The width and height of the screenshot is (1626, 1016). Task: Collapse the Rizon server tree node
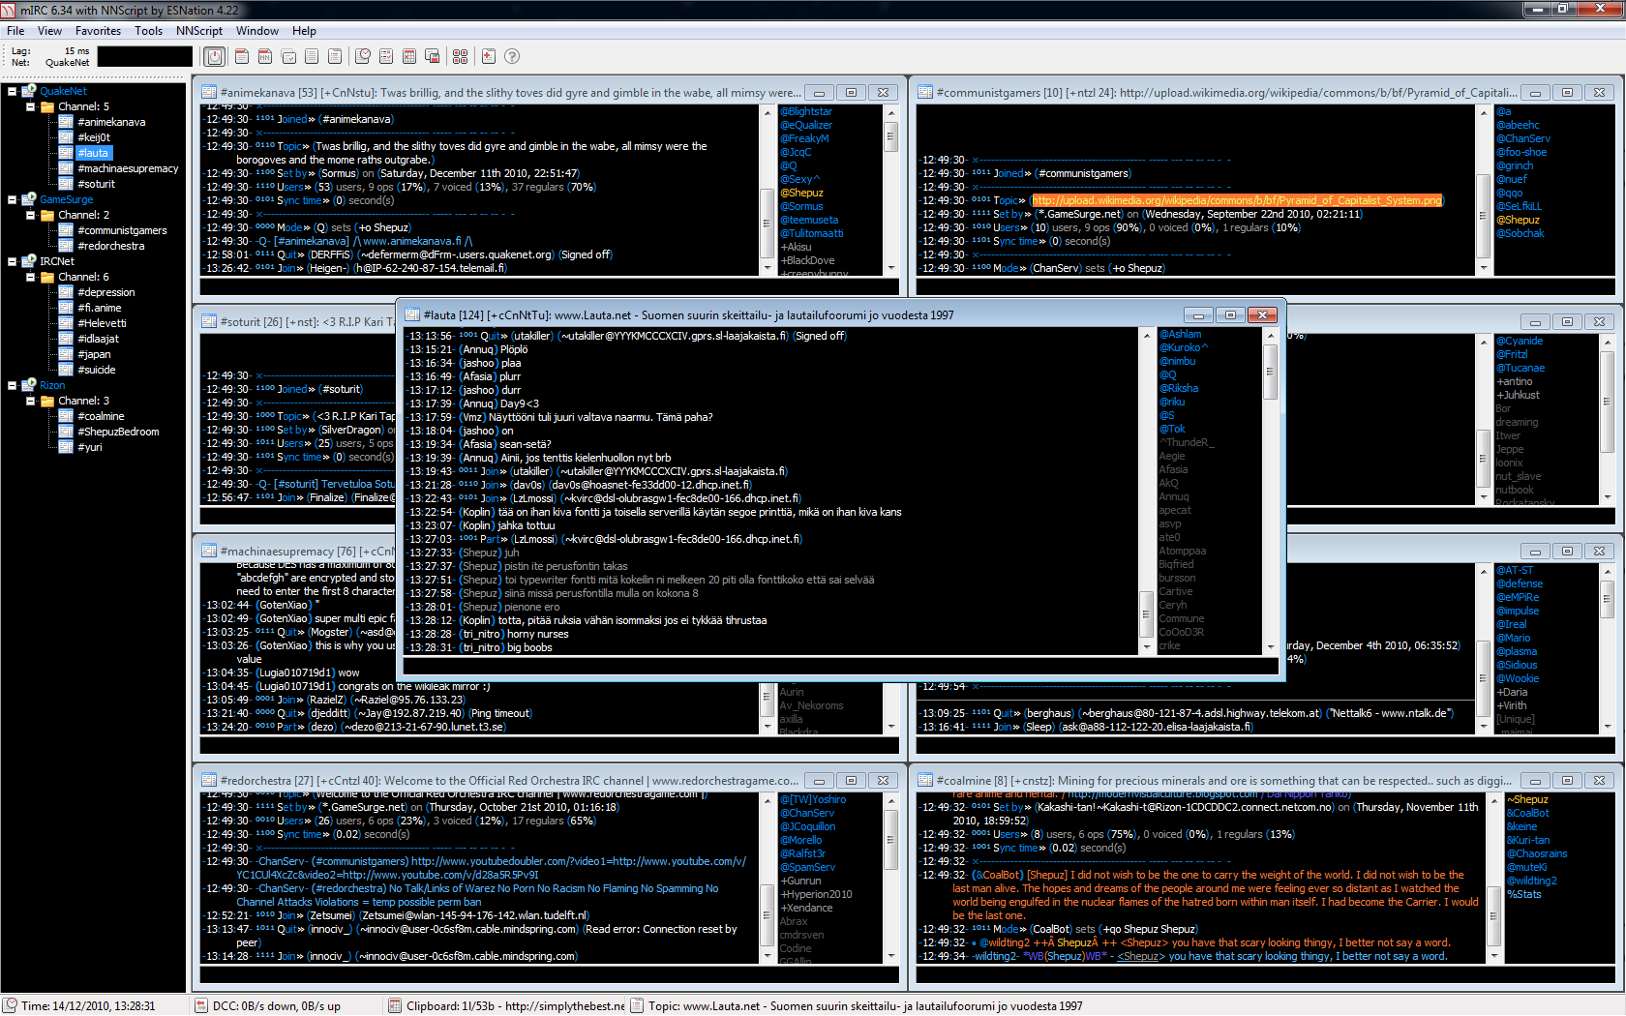pyautogui.click(x=13, y=386)
